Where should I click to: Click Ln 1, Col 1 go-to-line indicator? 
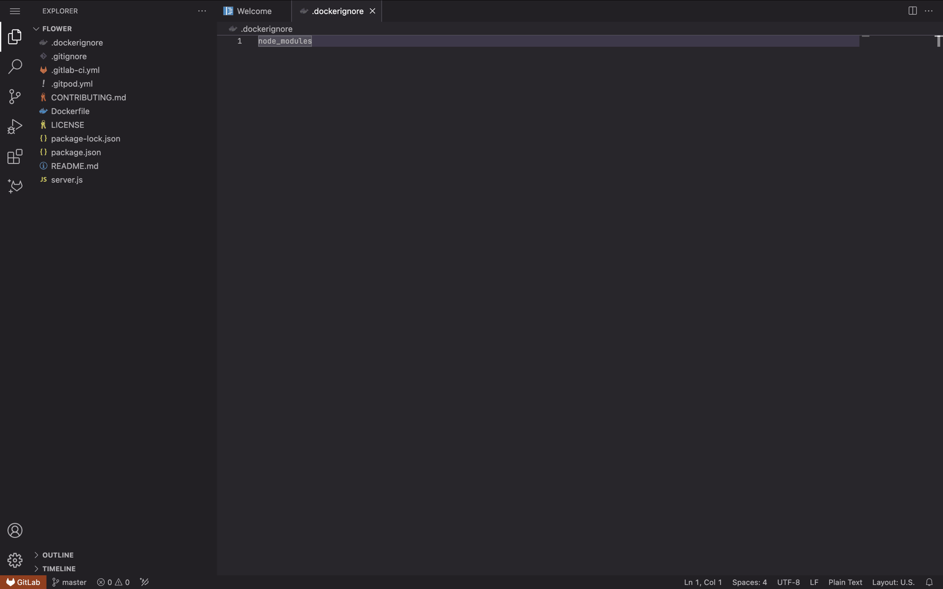pos(703,582)
